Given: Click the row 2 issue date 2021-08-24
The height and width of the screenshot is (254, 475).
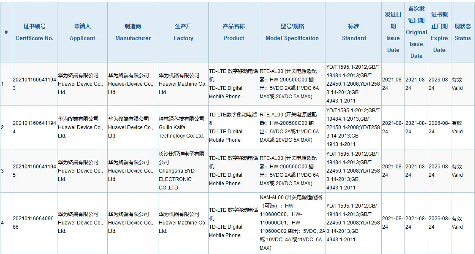Looking at the screenshot, I should pos(393,127).
